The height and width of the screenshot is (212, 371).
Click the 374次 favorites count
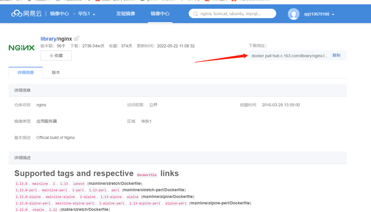coord(127,46)
